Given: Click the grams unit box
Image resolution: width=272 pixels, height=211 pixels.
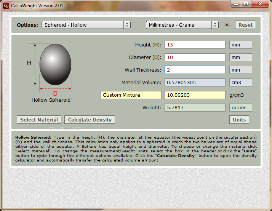Looking at the screenshot, I should [241, 108].
